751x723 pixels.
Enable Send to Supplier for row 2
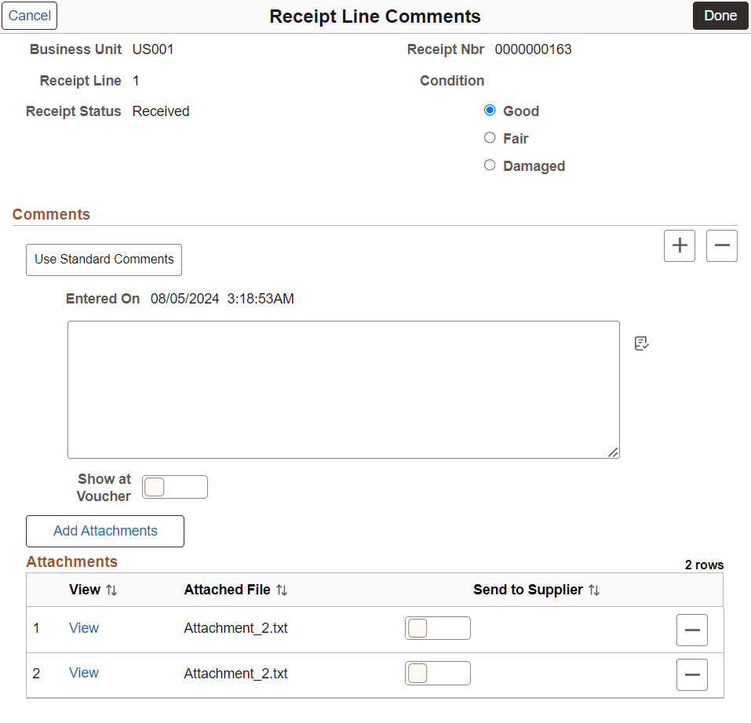coord(438,674)
